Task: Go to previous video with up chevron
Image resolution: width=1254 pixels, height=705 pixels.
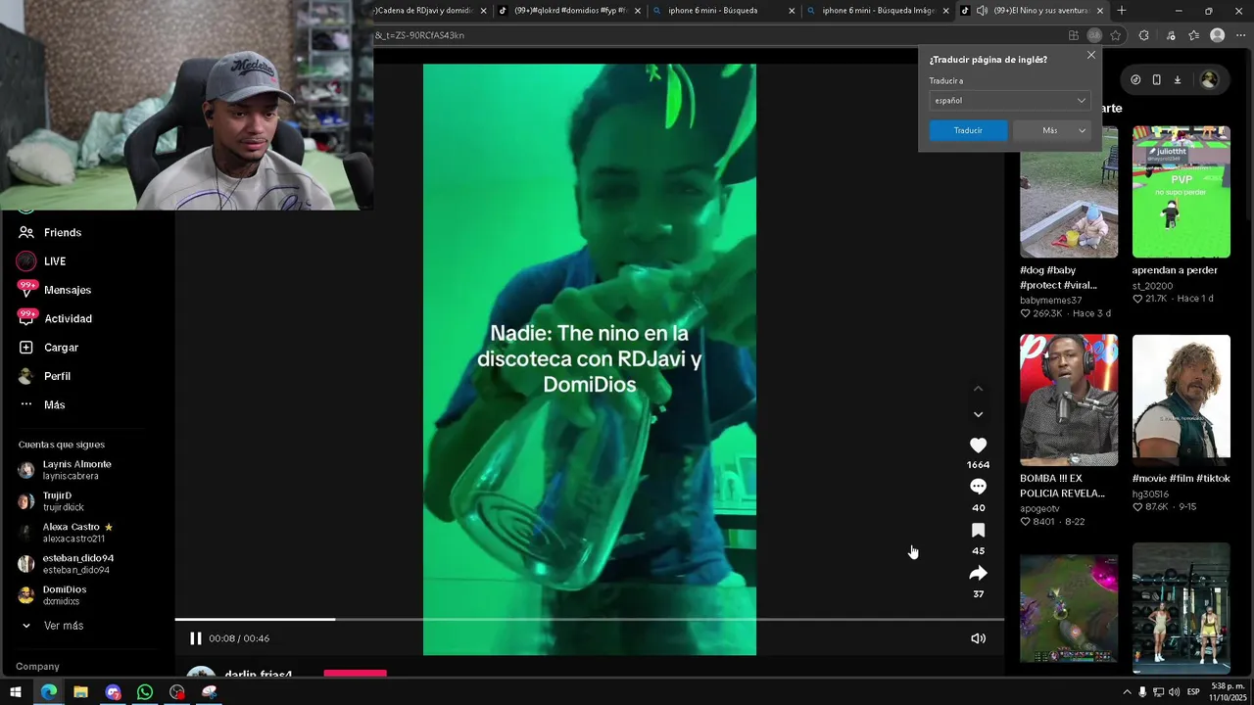Action: coord(978,389)
